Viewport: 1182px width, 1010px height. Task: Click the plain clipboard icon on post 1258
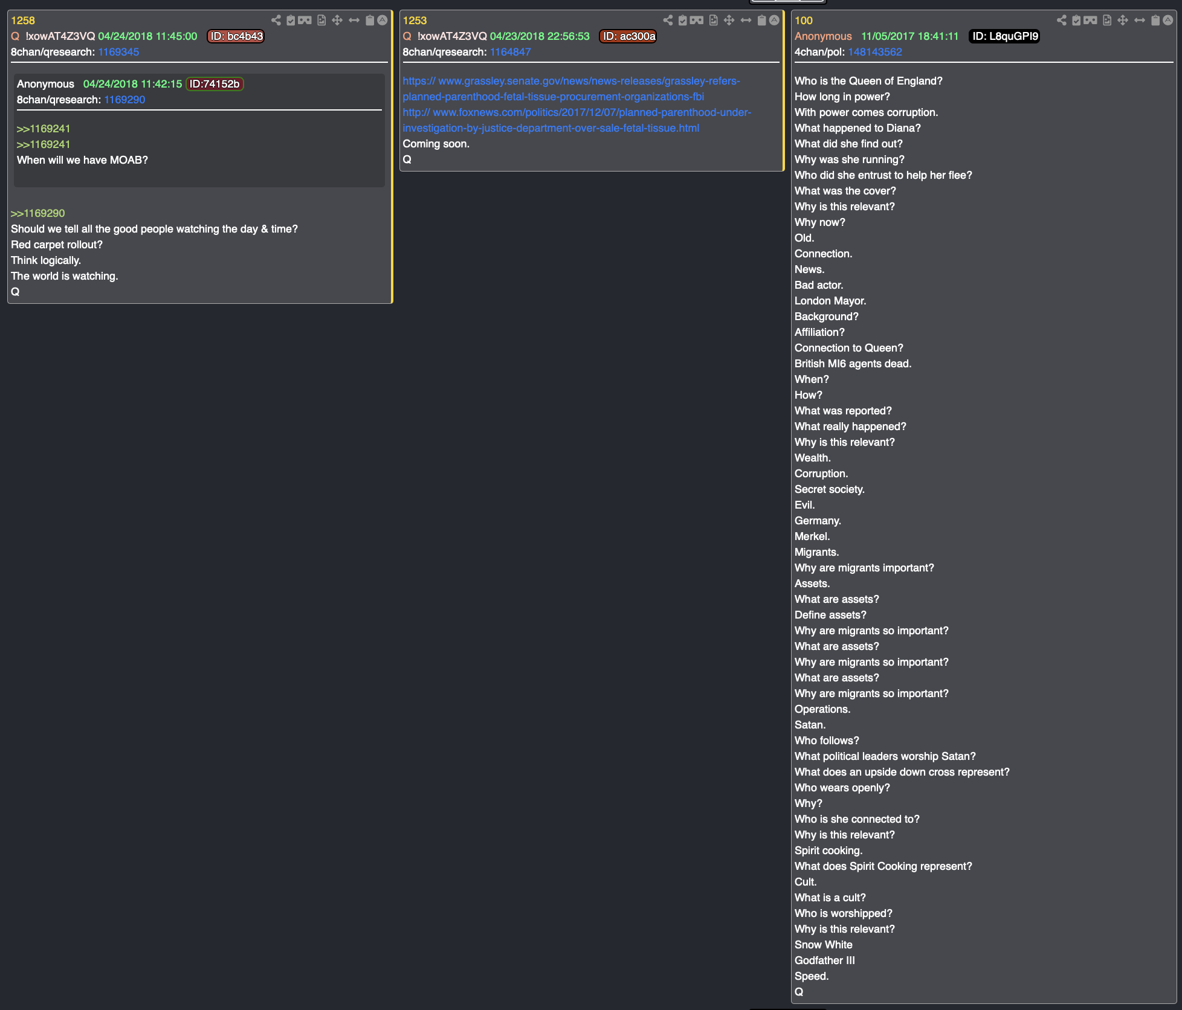point(370,21)
